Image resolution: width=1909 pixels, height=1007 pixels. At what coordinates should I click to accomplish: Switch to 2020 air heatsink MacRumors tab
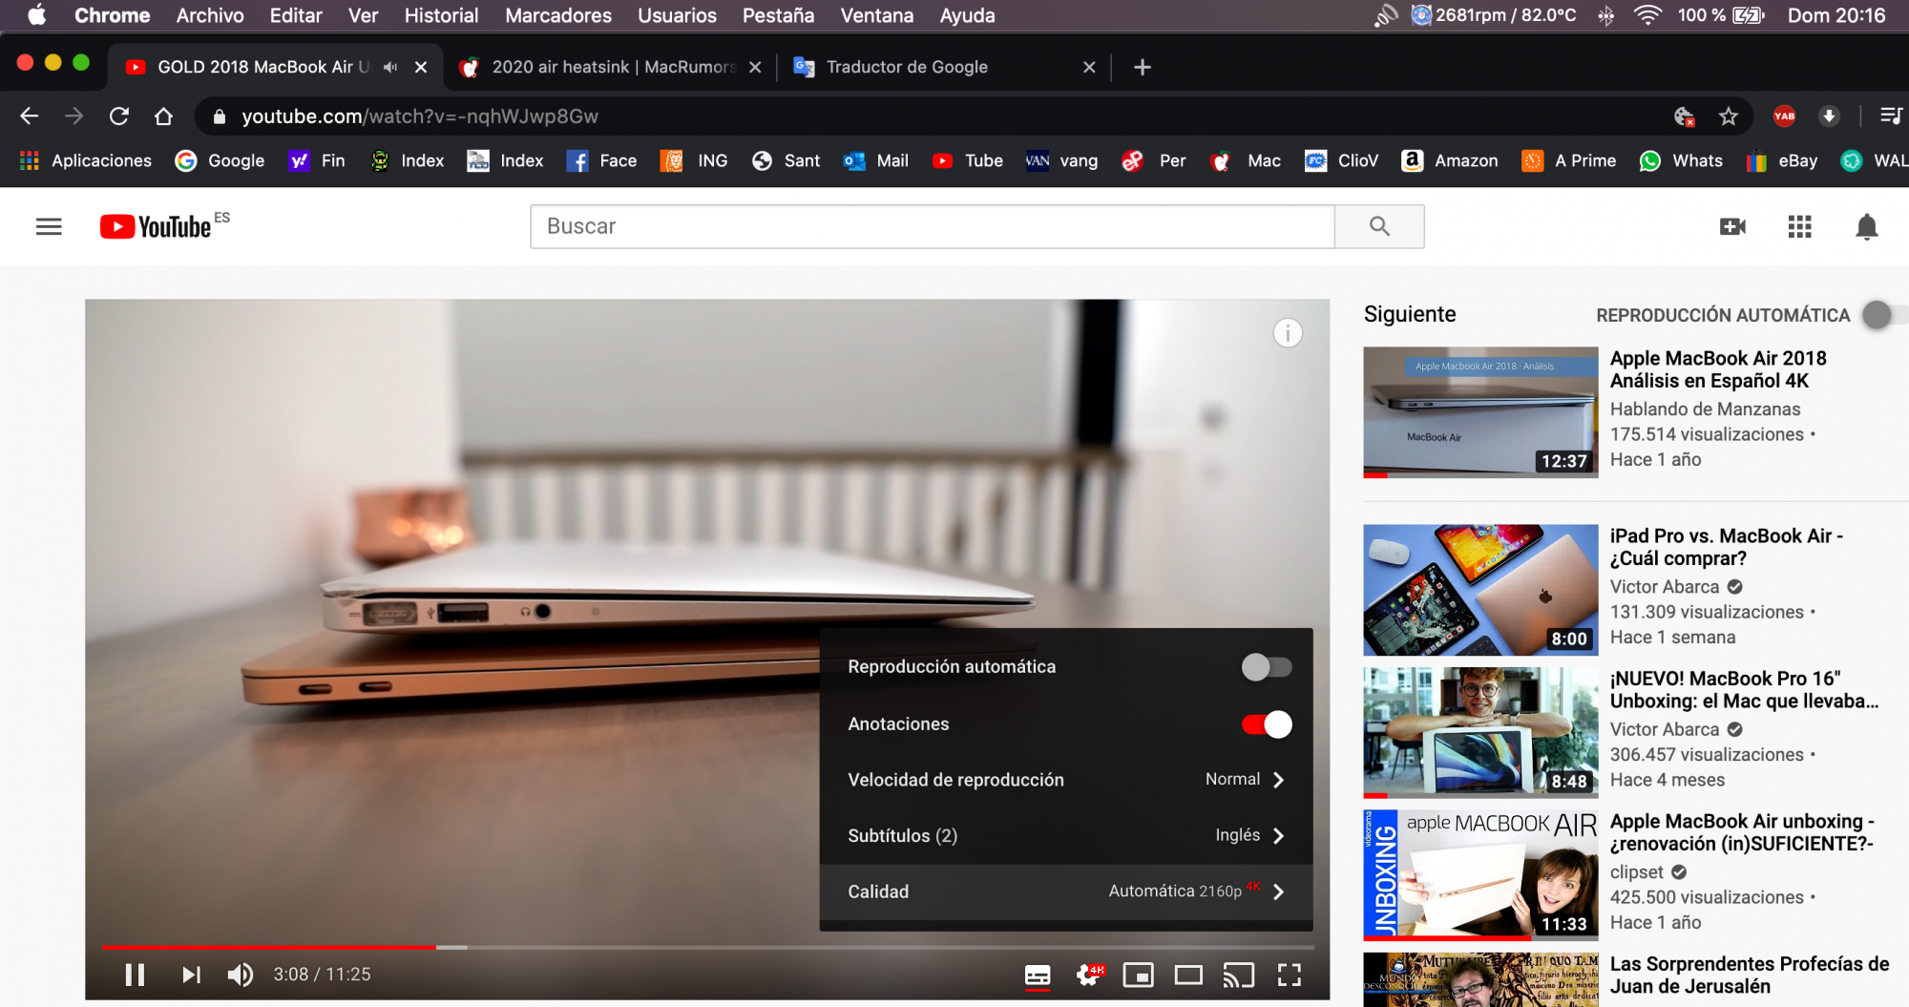coord(611,67)
